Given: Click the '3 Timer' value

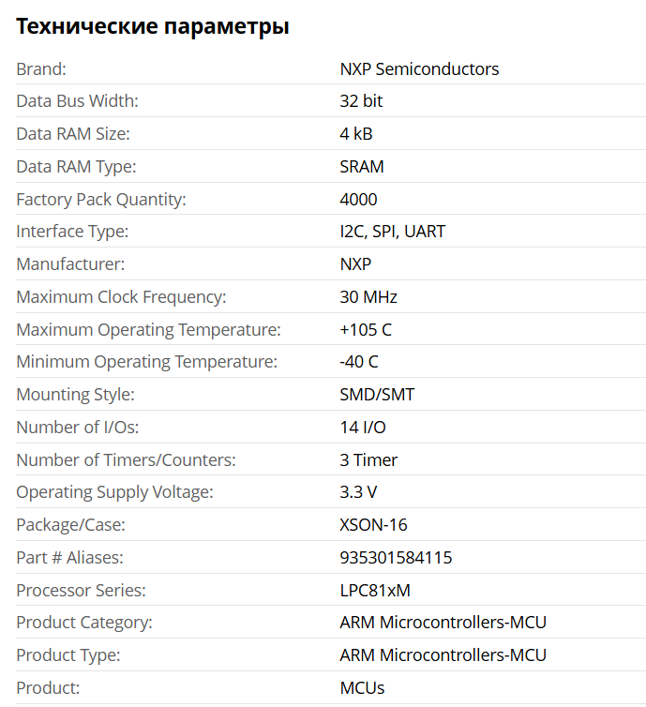Looking at the screenshot, I should pyautogui.click(x=368, y=459).
